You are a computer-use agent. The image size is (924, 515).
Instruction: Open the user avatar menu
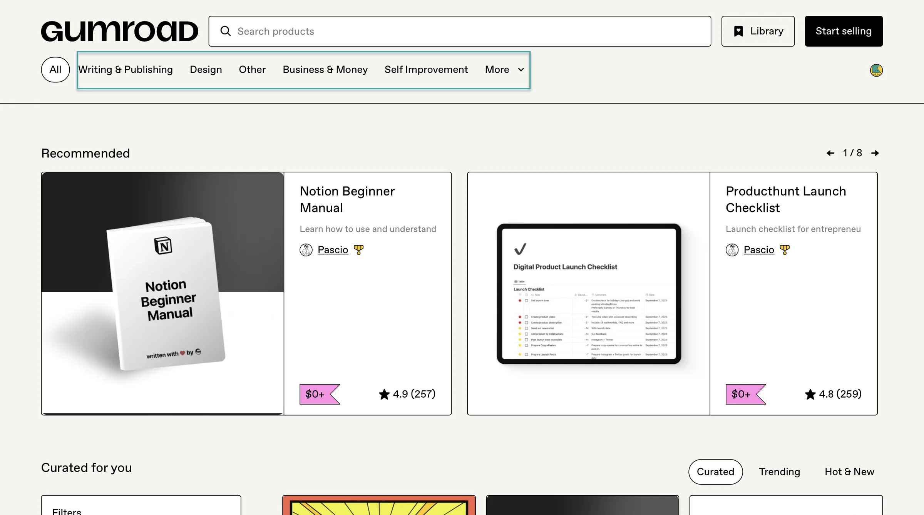[x=876, y=70]
